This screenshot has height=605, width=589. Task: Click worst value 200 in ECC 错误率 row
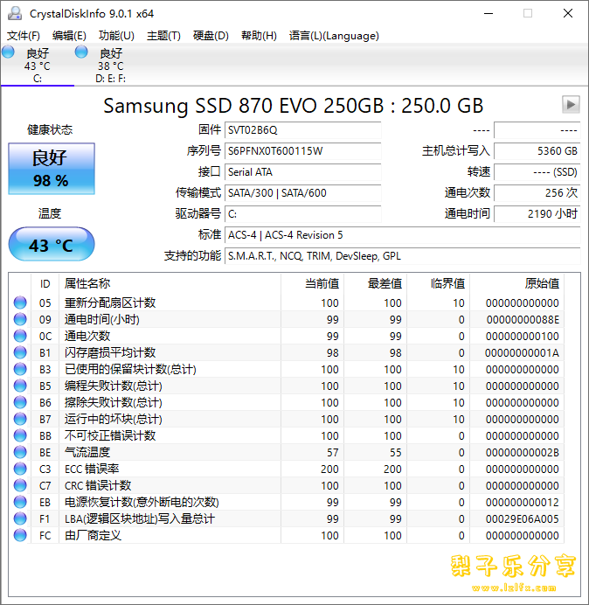(x=392, y=469)
